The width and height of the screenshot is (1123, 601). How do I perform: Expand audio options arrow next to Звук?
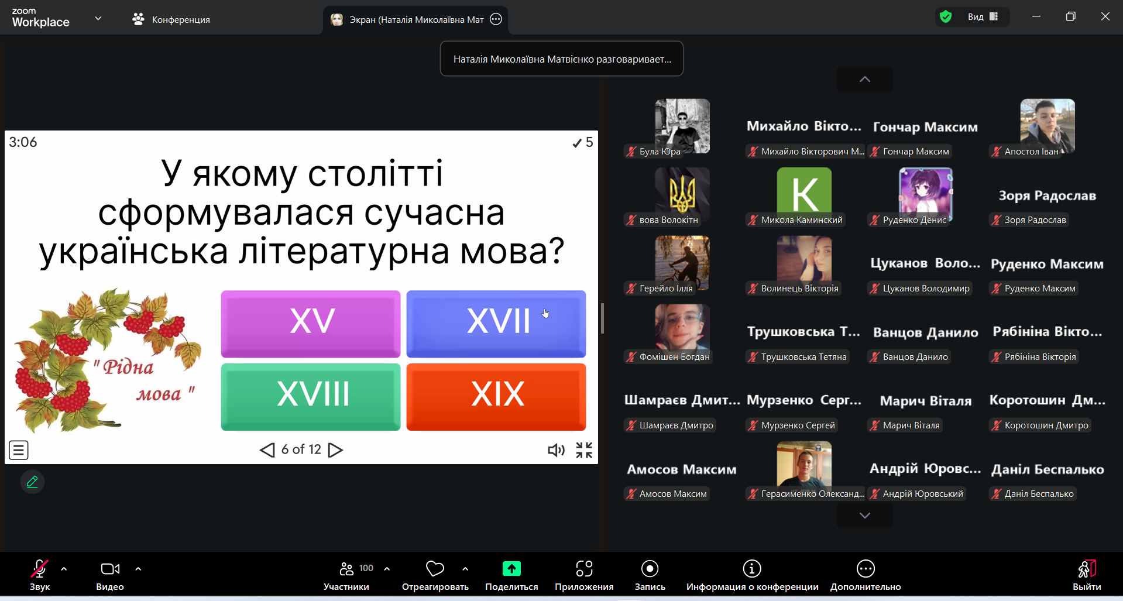pyautogui.click(x=64, y=569)
